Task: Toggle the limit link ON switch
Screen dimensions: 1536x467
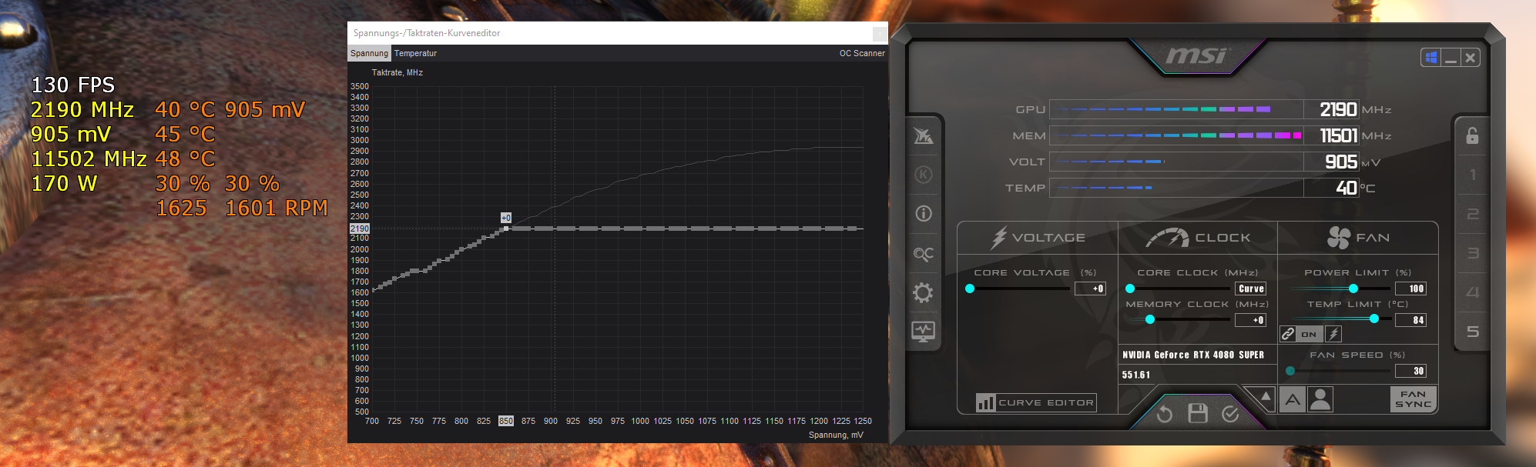Action: coord(1310,334)
